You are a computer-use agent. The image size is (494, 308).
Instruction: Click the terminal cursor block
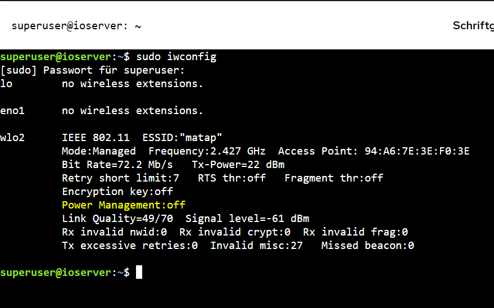(139, 273)
